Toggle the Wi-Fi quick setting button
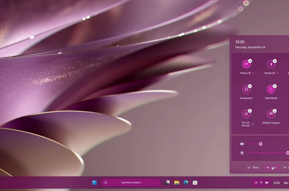This screenshot has width=289, height=191. point(246,65)
